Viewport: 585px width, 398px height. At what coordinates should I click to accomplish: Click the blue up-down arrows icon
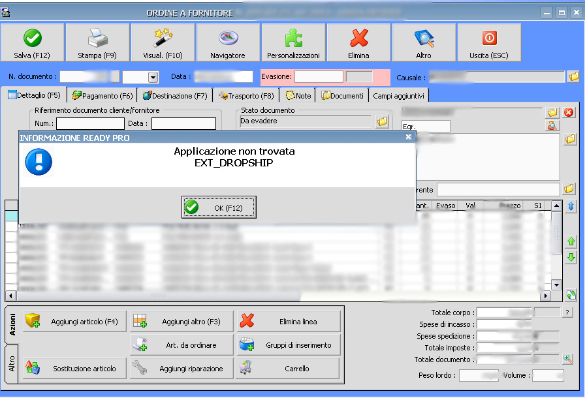point(571,206)
